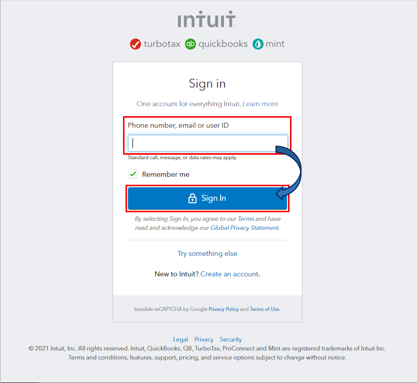Click the teal Mint leaf icon
This screenshot has width=417, height=383.
pos(258,44)
